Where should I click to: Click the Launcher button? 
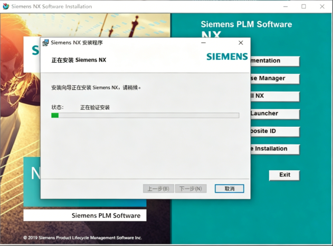tap(275, 114)
